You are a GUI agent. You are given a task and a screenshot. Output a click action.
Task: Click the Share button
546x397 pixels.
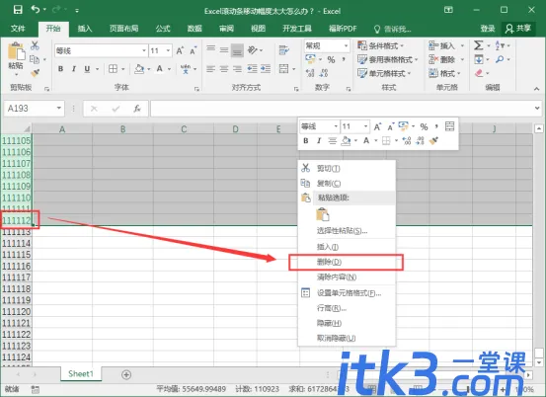pos(518,29)
